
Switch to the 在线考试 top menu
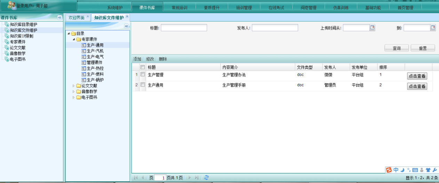[x=276, y=8]
